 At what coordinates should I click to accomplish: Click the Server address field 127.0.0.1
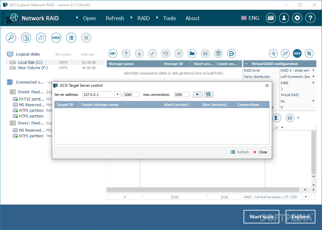coord(99,95)
